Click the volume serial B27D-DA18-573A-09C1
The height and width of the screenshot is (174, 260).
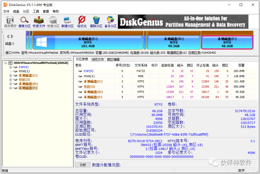(x=145, y=141)
